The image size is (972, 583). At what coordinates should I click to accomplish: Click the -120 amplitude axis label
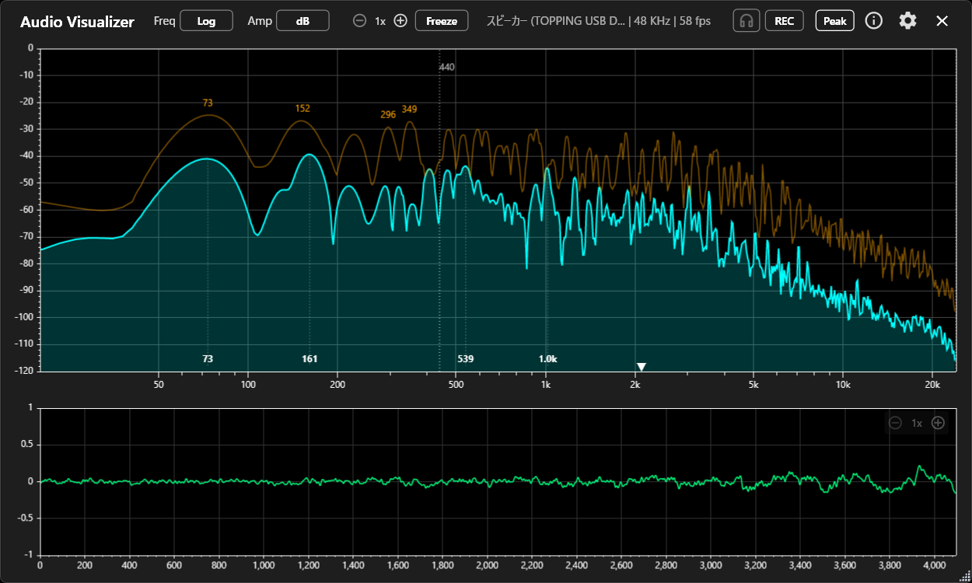[23, 371]
